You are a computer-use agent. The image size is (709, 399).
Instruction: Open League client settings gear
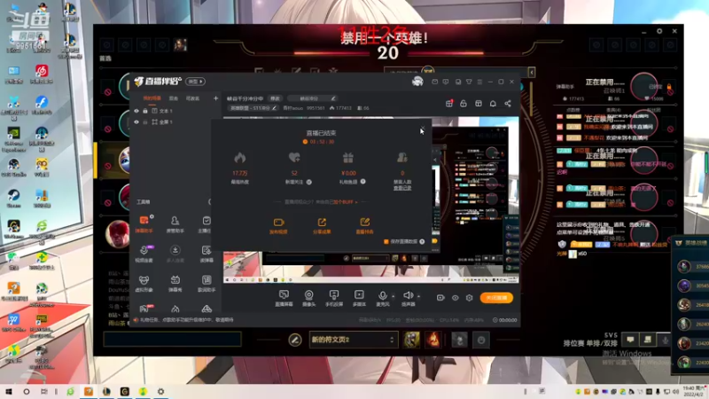tap(659, 31)
